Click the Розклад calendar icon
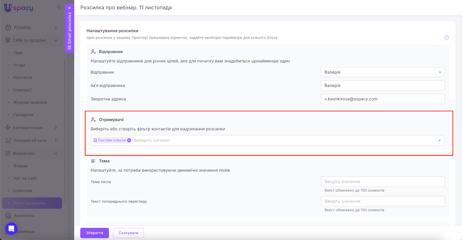Screen dimensions: 462x240 click(x=8, y=27)
